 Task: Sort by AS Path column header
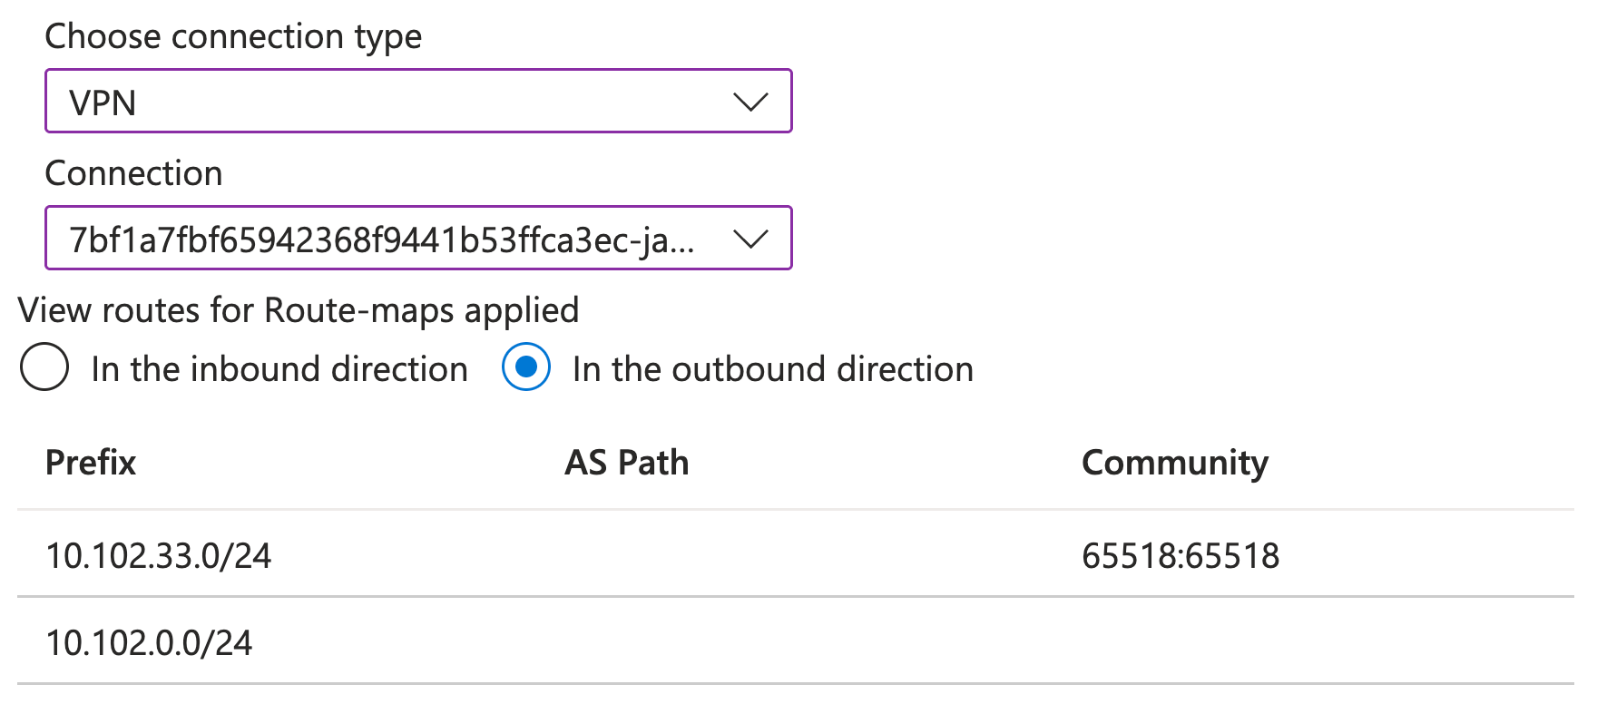(x=627, y=463)
